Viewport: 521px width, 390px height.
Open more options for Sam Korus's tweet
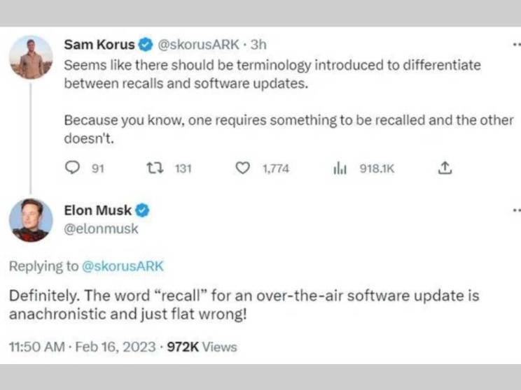(517, 44)
